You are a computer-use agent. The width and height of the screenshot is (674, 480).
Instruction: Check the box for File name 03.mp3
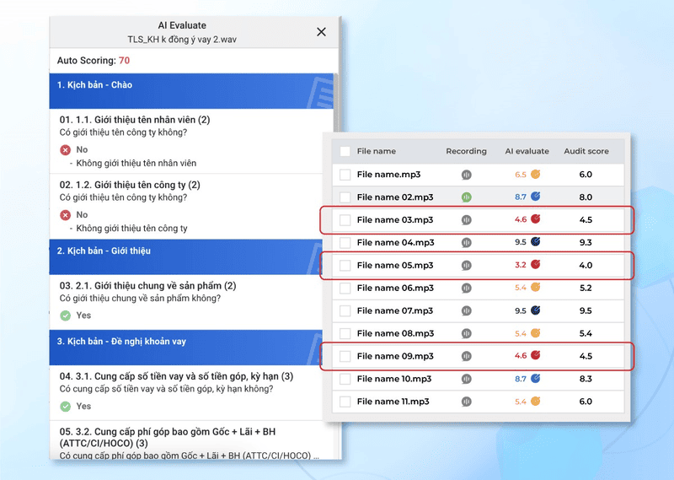[345, 220]
